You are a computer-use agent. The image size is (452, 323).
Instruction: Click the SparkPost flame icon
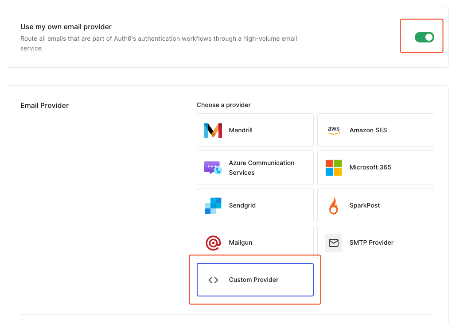tap(334, 206)
